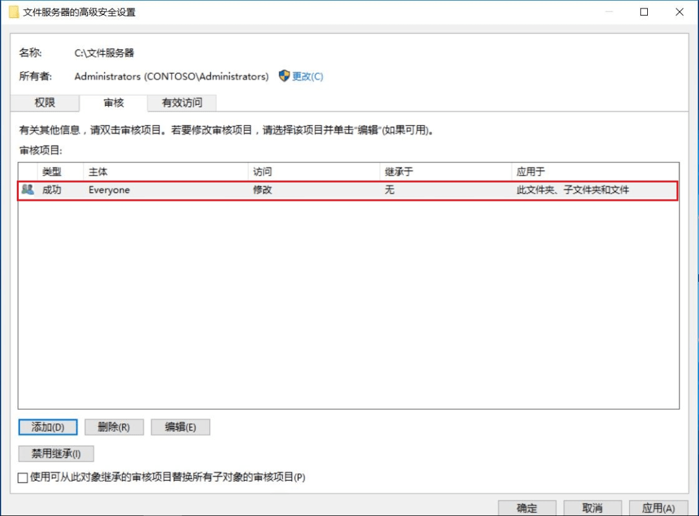Click the users icon in the Everyone row
The image size is (699, 516).
(28, 190)
